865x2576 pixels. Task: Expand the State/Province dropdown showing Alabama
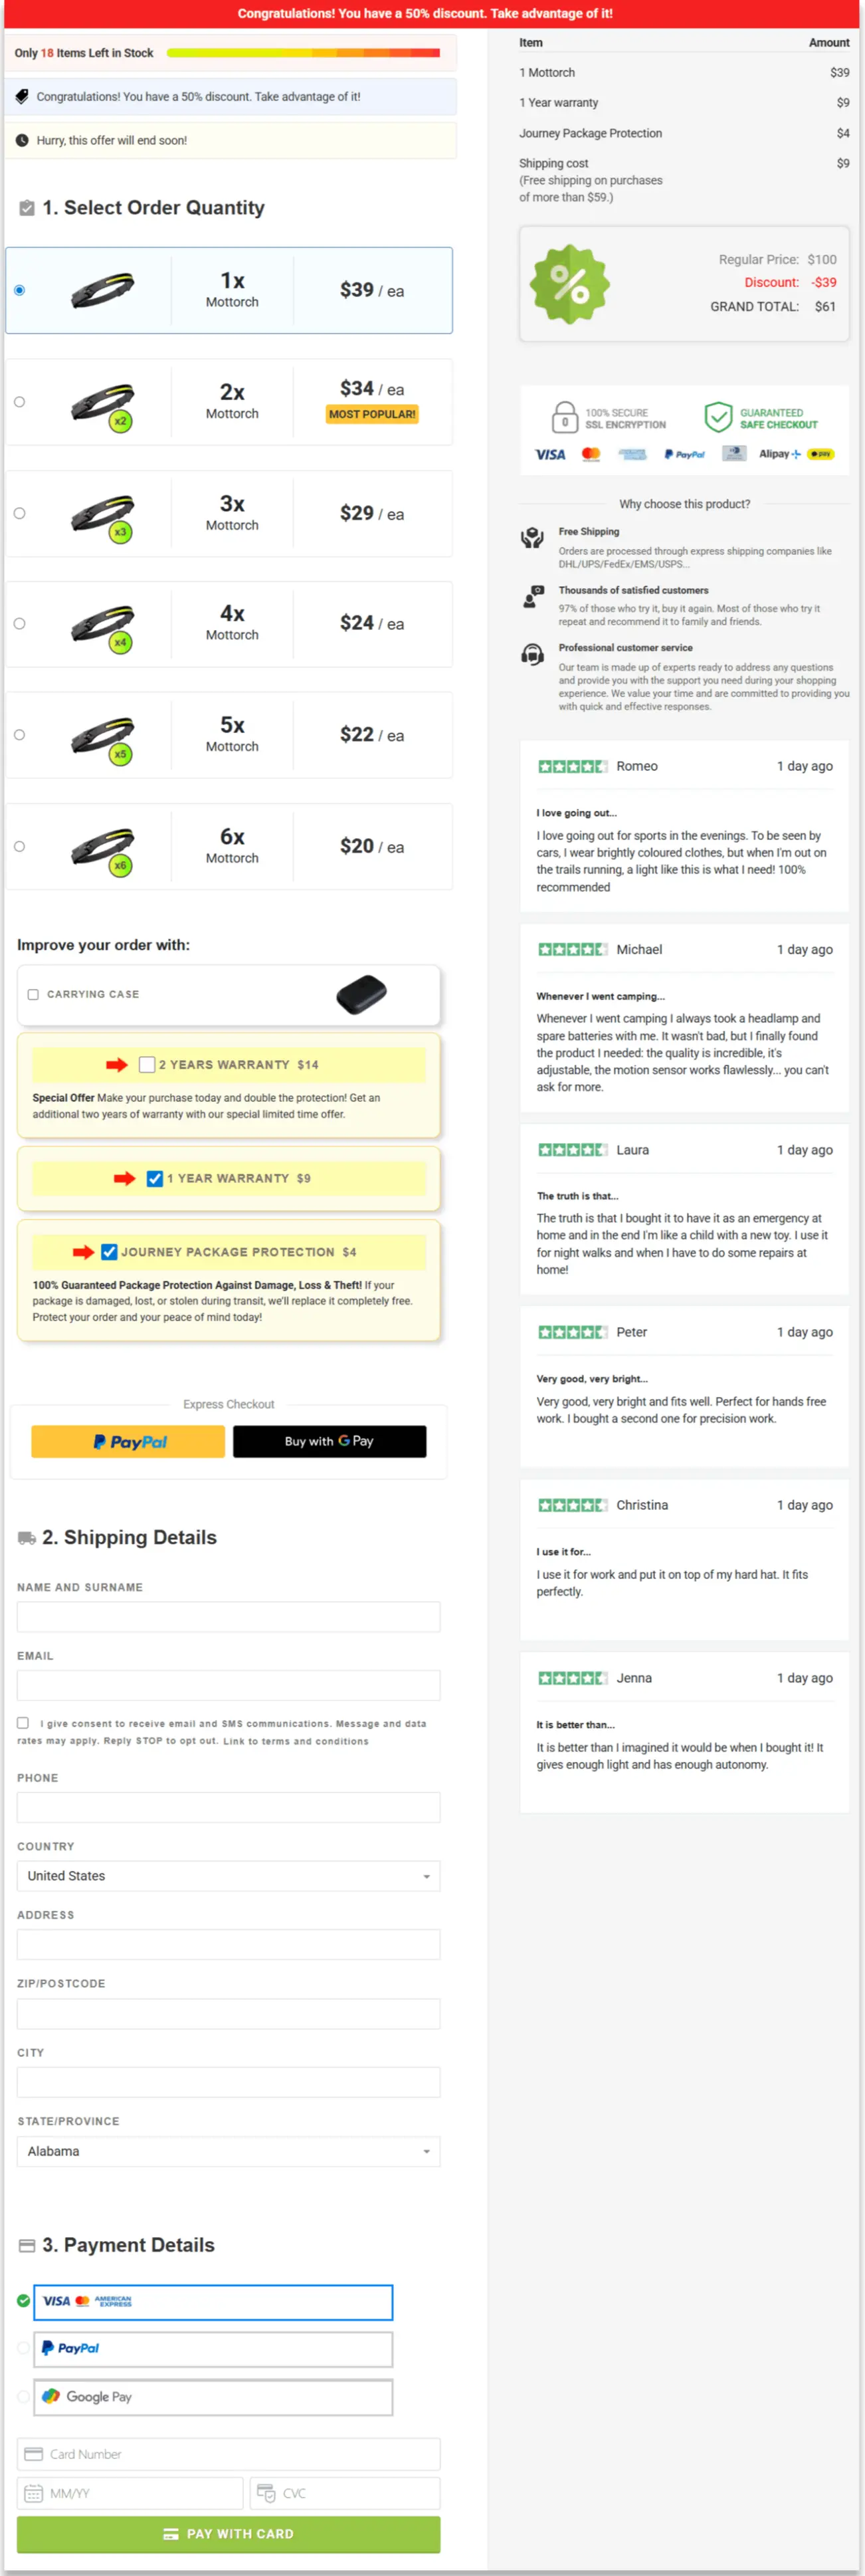(228, 2151)
